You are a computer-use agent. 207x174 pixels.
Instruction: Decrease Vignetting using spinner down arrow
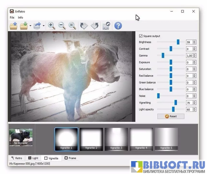tap(194, 104)
